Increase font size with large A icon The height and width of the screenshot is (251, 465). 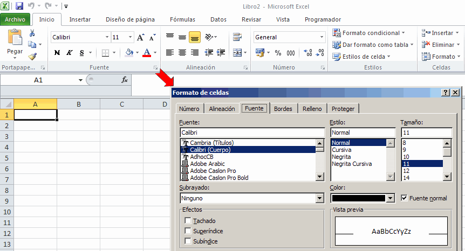tap(141, 37)
